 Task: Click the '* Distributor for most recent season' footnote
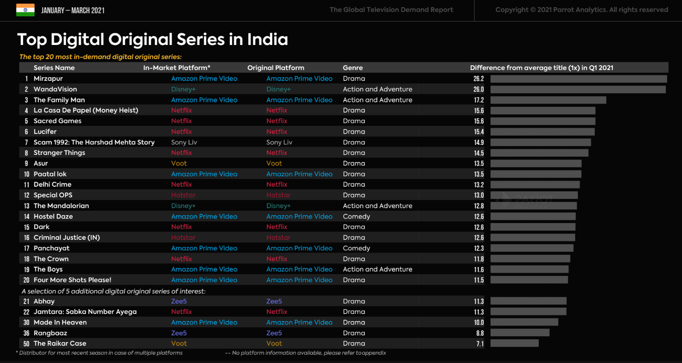pyautogui.click(x=99, y=353)
